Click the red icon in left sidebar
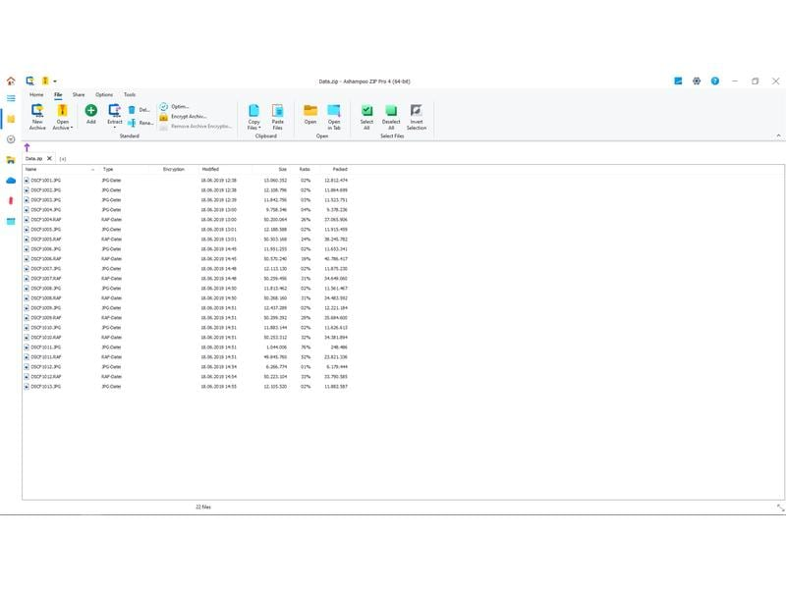This screenshot has height=589, width=786. [11, 201]
